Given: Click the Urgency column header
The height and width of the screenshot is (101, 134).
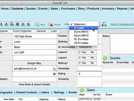Looking at the screenshot, I should click(44, 99).
